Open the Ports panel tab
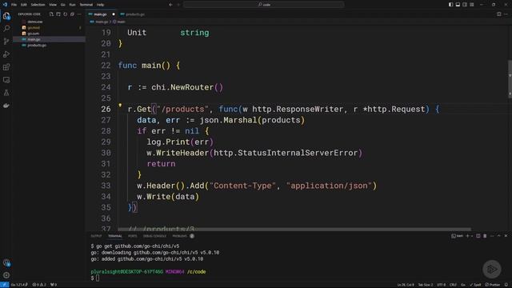 133,236
